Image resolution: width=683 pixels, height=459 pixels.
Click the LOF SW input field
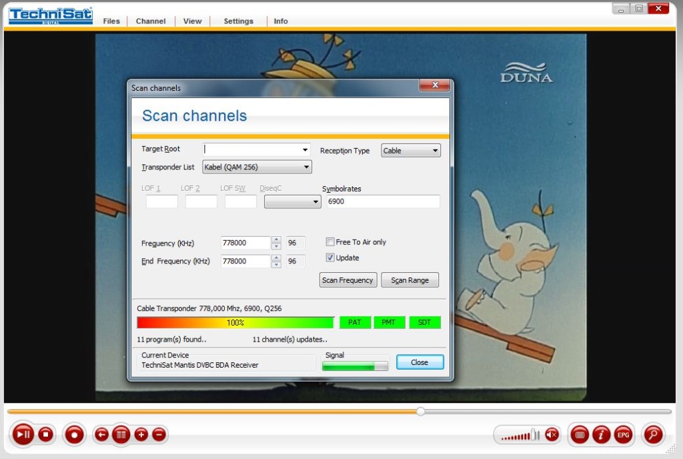tap(240, 201)
